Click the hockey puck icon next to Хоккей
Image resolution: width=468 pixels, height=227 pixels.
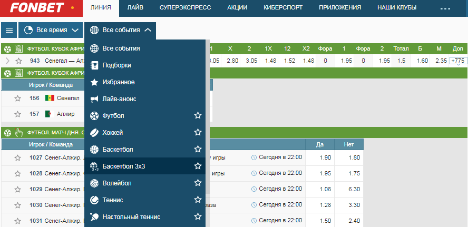tap(94, 132)
